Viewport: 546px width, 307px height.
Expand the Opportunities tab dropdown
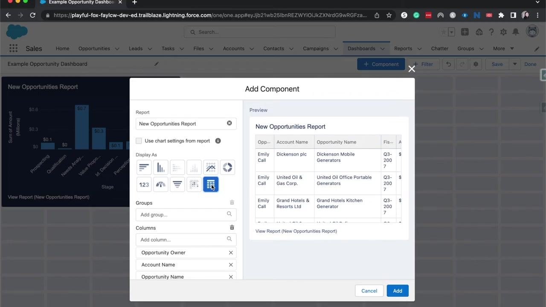coord(117,49)
